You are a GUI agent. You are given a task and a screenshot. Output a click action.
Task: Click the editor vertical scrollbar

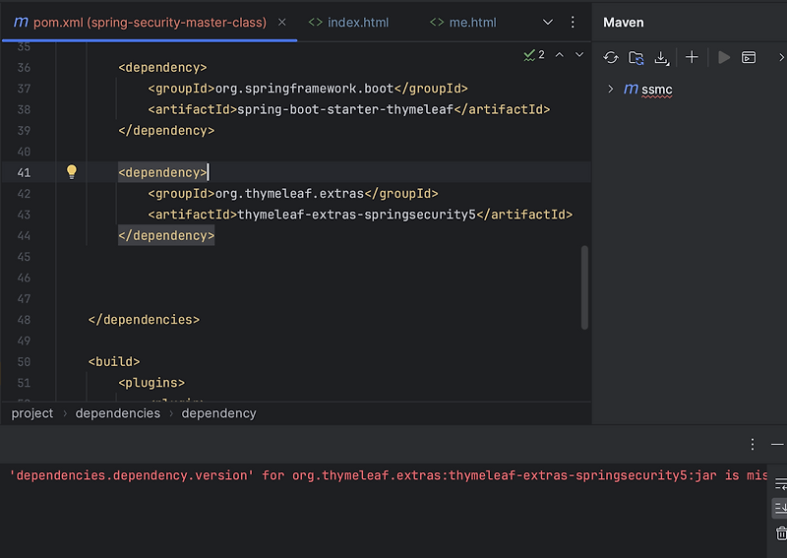pos(584,285)
